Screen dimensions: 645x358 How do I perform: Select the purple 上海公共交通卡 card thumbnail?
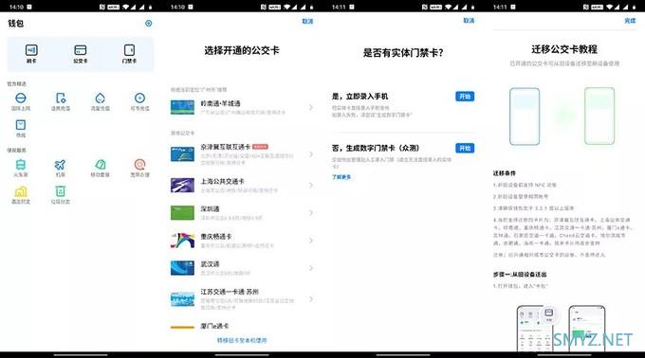pyautogui.click(x=182, y=186)
